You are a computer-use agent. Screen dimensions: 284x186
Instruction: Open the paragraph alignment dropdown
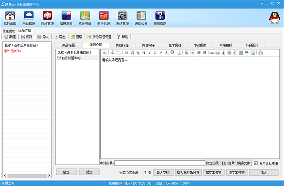(186, 53)
